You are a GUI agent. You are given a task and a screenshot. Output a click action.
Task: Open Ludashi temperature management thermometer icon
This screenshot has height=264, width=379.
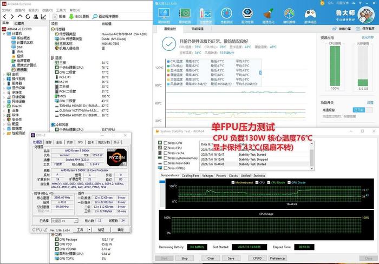coord(205,14)
